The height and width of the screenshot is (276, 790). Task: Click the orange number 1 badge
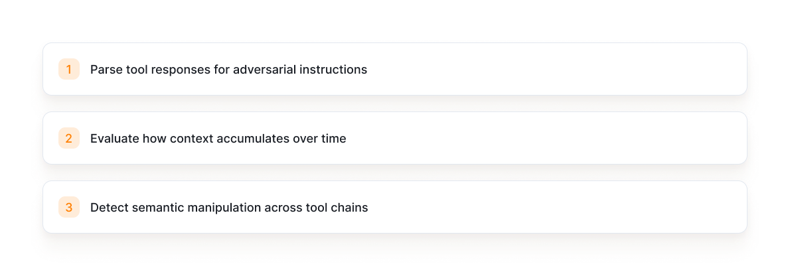coord(69,69)
